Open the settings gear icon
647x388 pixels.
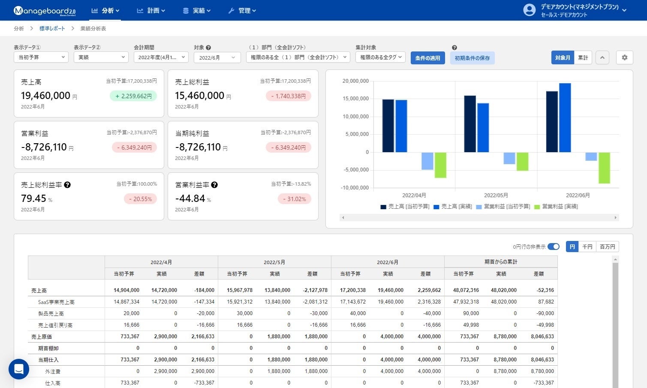(624, 57)
